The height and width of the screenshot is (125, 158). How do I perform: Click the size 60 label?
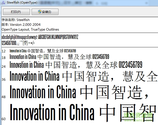4,119
